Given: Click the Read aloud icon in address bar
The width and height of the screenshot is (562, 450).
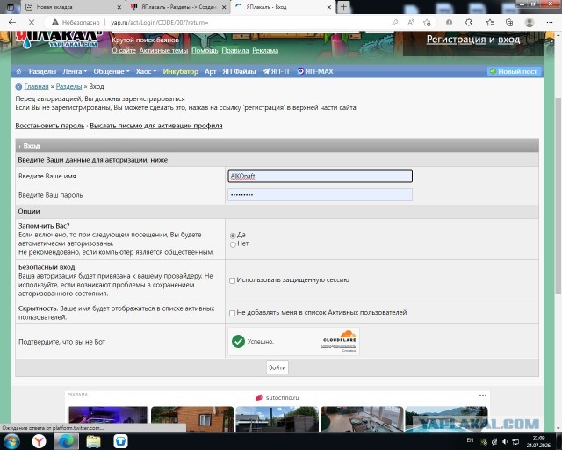Looking at the screenshot, I should pos(411,22).
